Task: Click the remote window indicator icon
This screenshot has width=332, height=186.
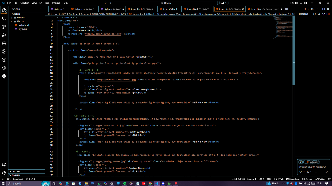Action: 2,179
